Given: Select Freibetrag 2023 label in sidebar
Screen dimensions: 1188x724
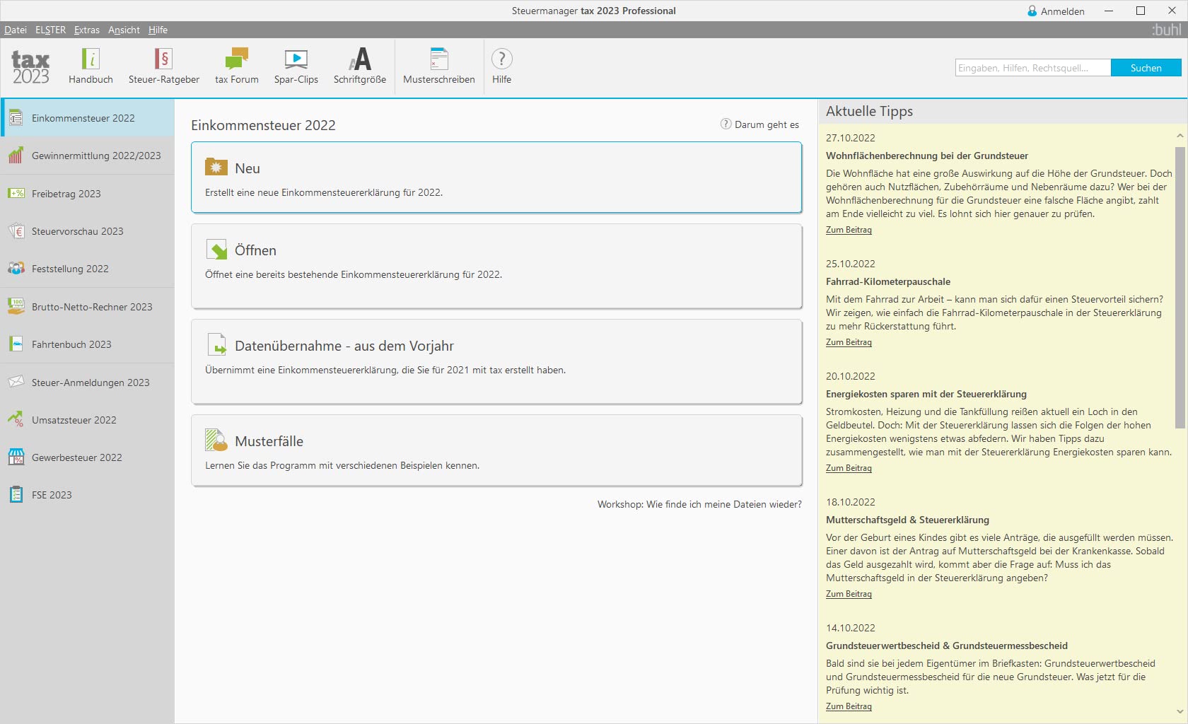Looking at the screenshot, I should (66, 194).
